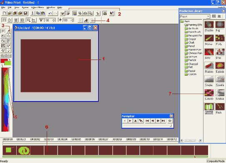Click the first filmstrip frame with green square
The width and height of the screenshot is (226, 163).
(9, 150)
